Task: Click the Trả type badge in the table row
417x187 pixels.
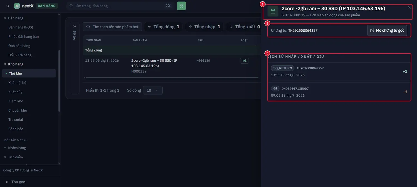Action: coord(244,61)
